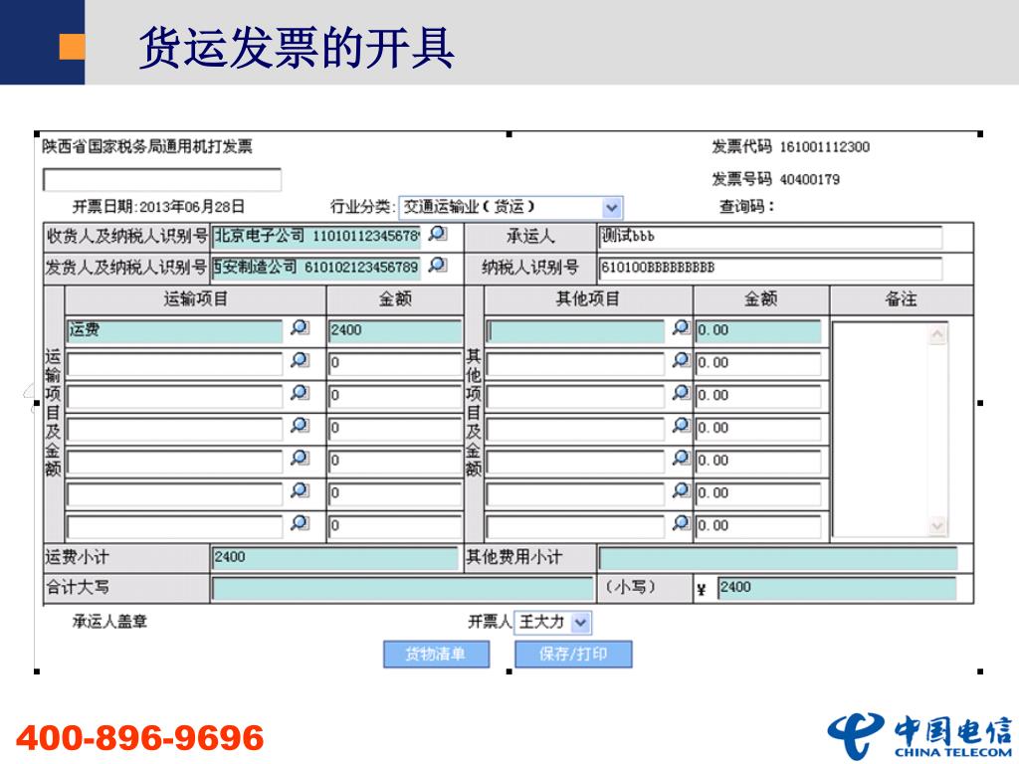Click the 收货人 field showing 北京电子公司
Screen dimensions: 1019x764
[x=316, y=236]
